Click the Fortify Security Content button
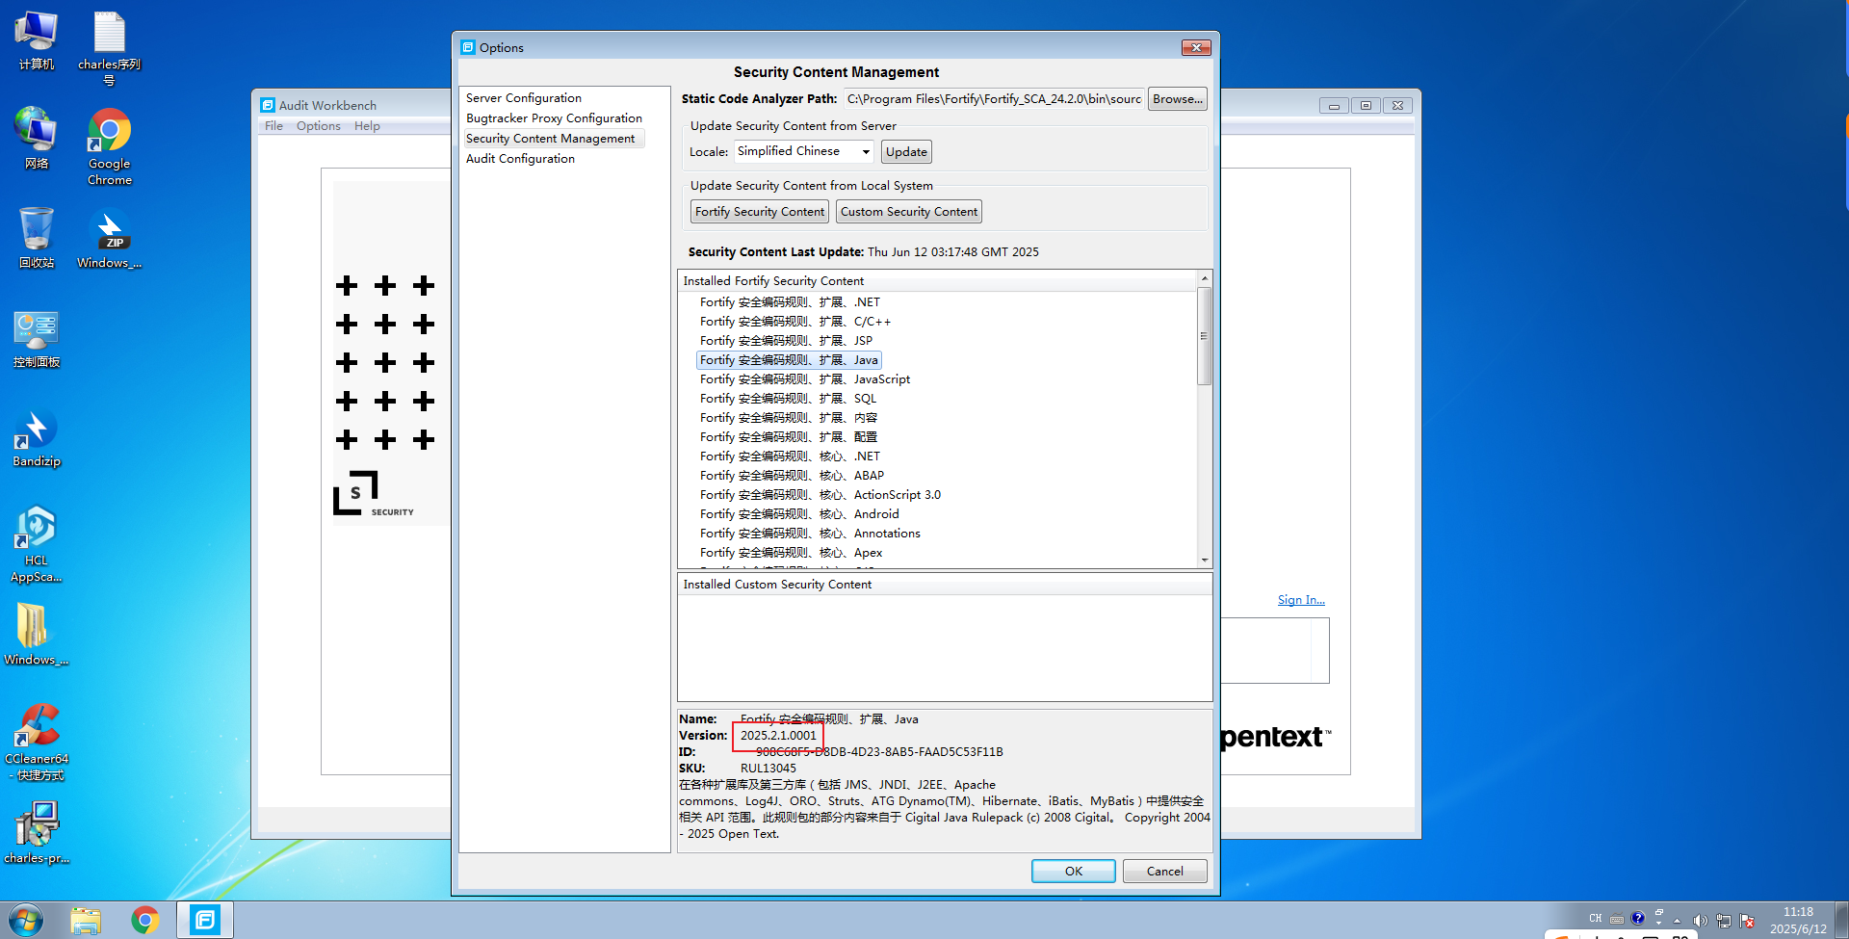Screen dimensions: 1849x939 (x=760, y=212)
